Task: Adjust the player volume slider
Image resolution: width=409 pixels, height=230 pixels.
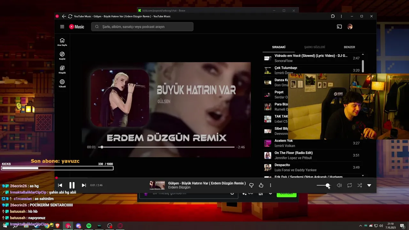Action: [324, 185]
